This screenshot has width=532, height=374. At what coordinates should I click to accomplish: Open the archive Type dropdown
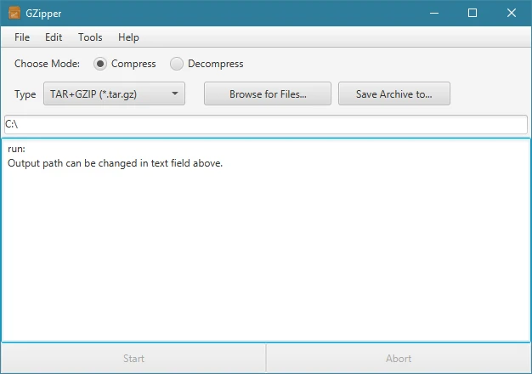coord(114,93)
